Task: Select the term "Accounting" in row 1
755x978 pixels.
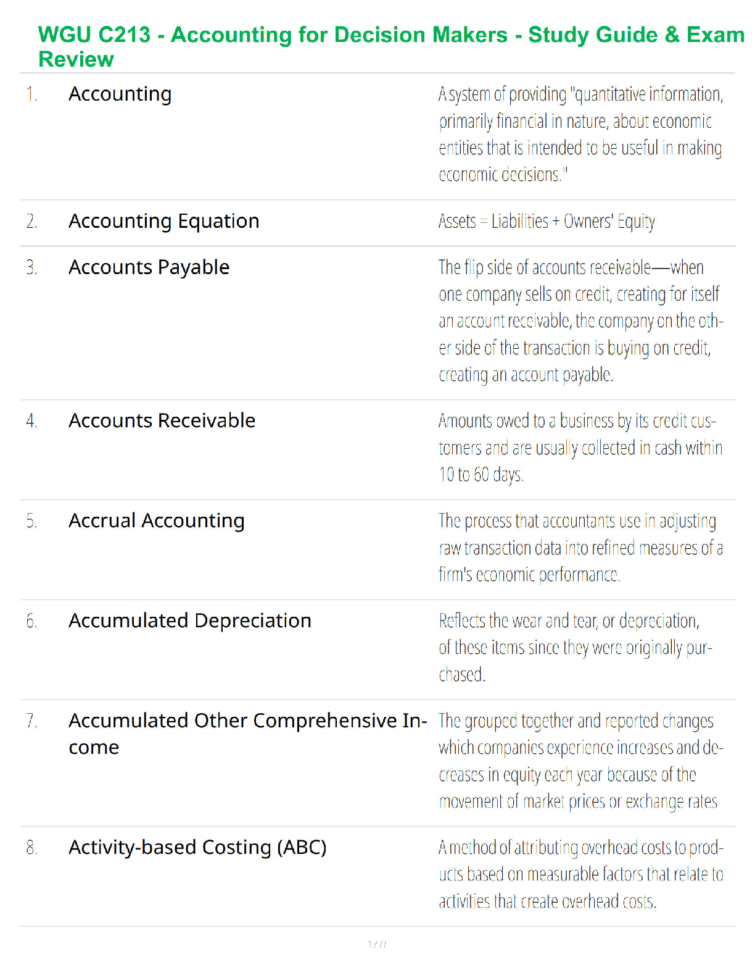Action: (120, 94)
